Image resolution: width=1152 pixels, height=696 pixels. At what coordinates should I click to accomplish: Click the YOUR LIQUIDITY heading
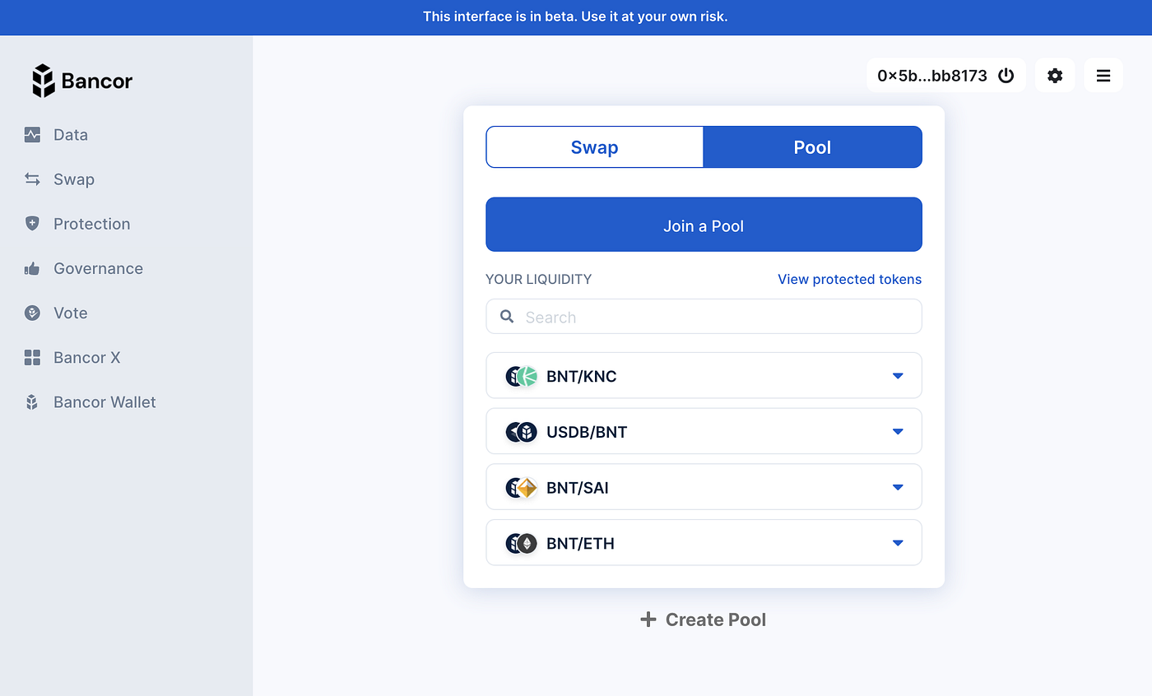(539, 280)
